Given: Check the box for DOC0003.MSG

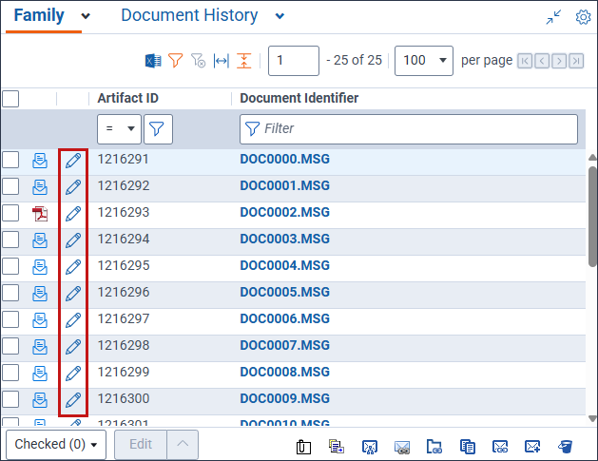Looking at the screenshot, I should tap(10, 240).
